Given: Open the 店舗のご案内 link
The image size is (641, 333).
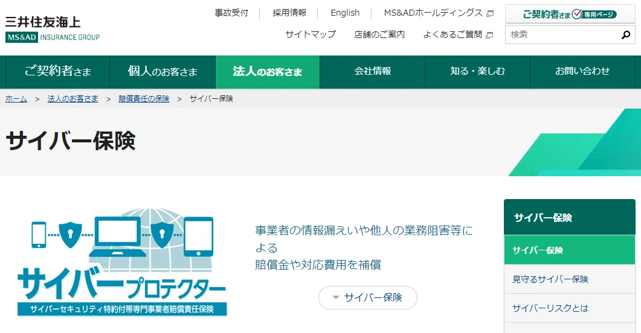Looking at the screenshot, I should [x=379, y=35].
